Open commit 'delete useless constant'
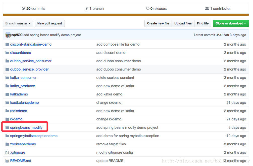Viewport: 253px width, 166px height. [x=115, y=78]
